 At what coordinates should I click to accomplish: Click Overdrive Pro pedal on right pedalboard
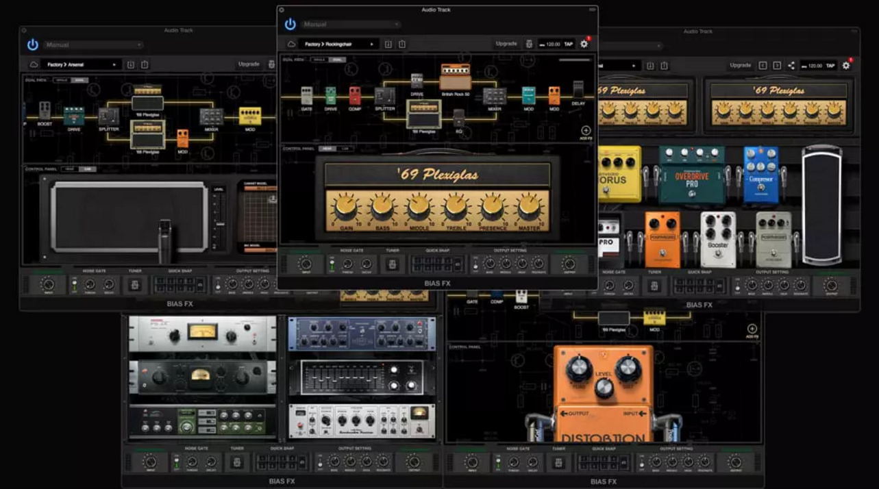pos(692,175)
